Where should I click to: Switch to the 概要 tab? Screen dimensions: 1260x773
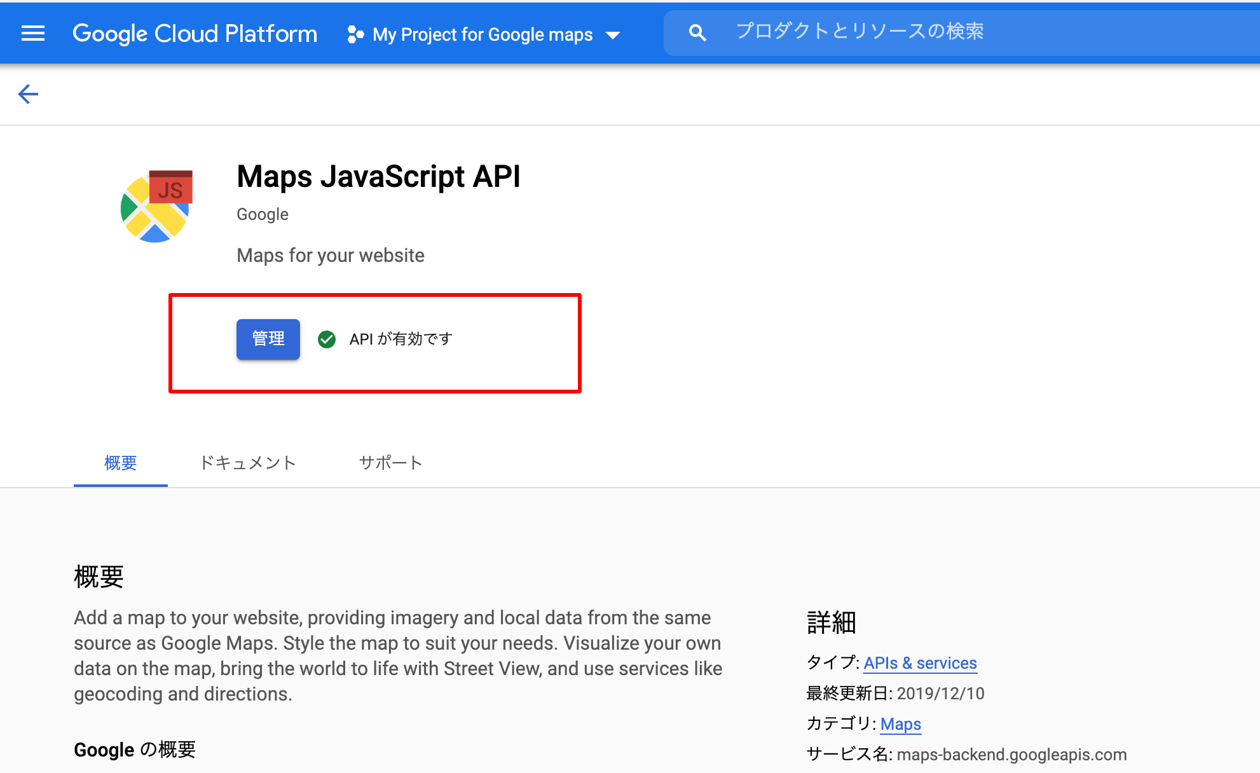coord(121,463)
